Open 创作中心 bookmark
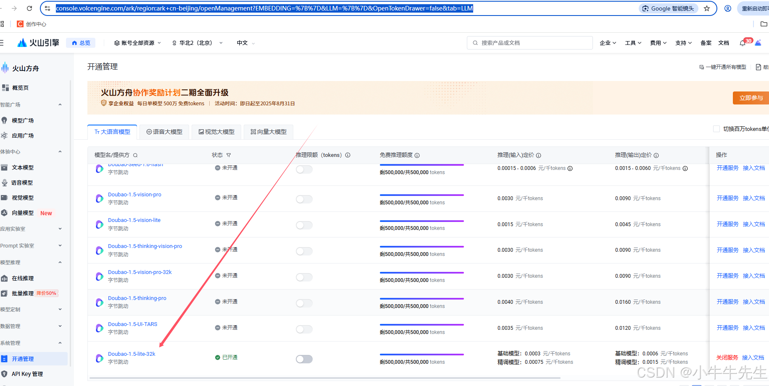 (32, 24)
